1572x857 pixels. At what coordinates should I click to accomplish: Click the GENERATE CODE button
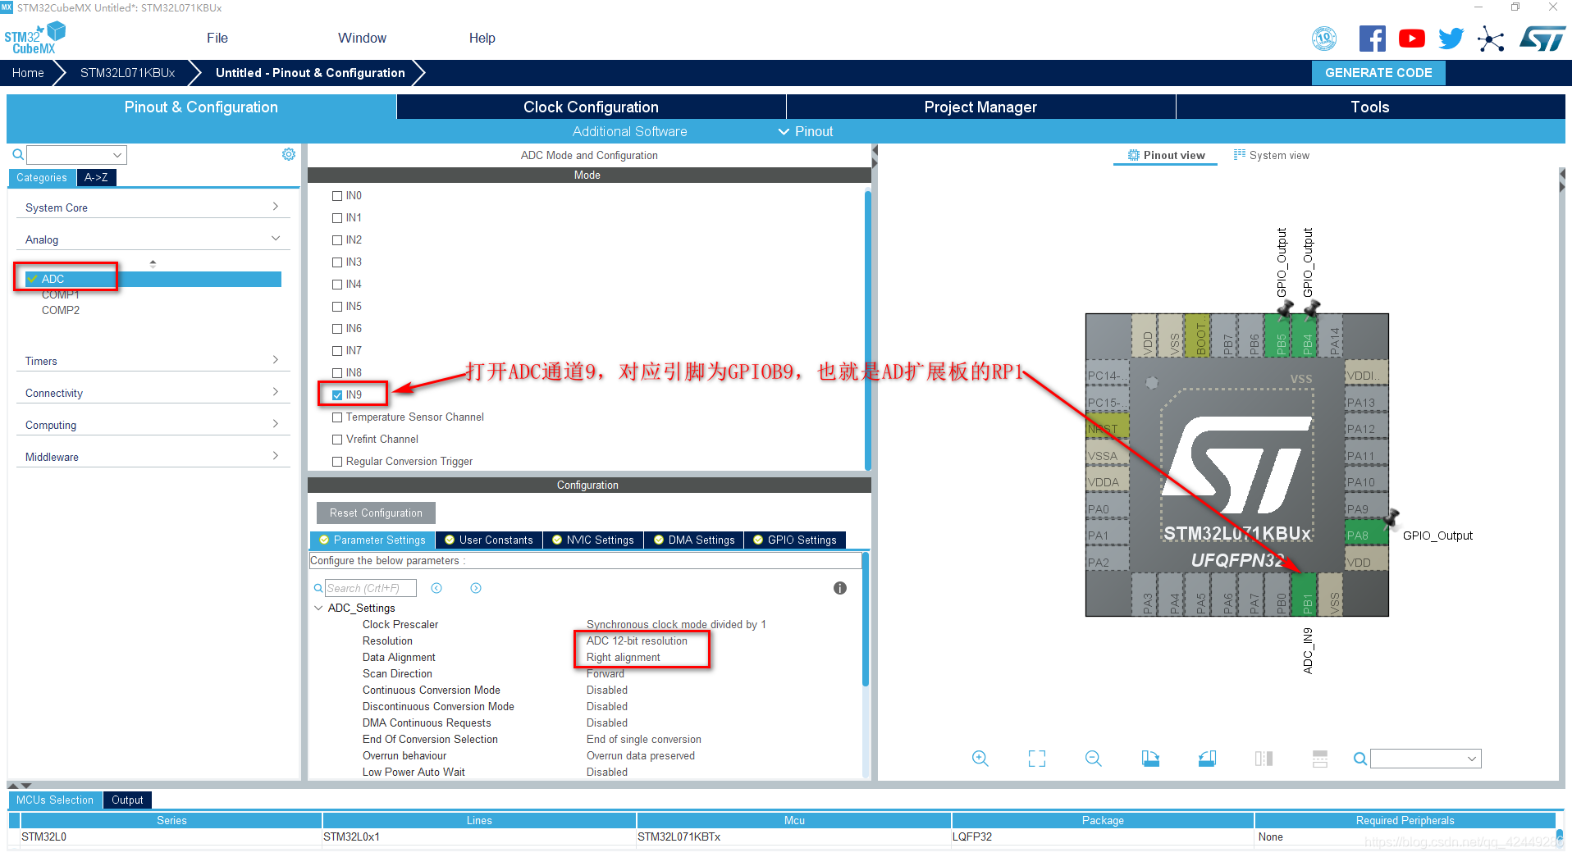[1378, 72]
